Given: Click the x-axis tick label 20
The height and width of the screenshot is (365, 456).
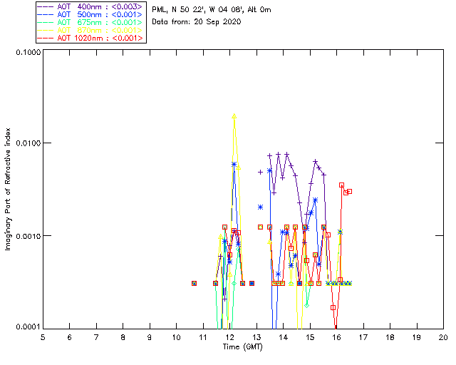Looking at the screenshot, I should tap(443, 336).
